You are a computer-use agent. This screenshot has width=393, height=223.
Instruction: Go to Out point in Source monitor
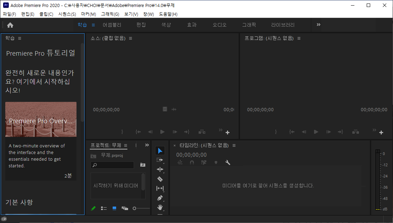click(187, 132)
